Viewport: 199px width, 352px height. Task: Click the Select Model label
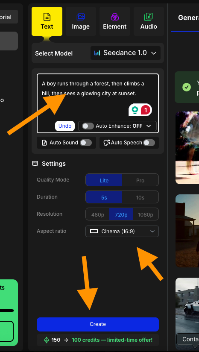[54, 53]
